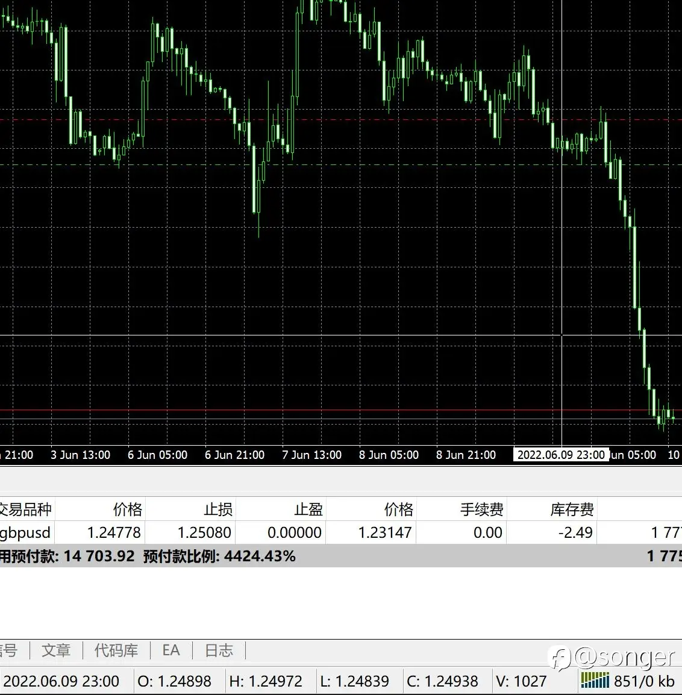Click the 851/0 kb traffic indicator
Viewport: 682px width, 695px height.
(644, 681)
